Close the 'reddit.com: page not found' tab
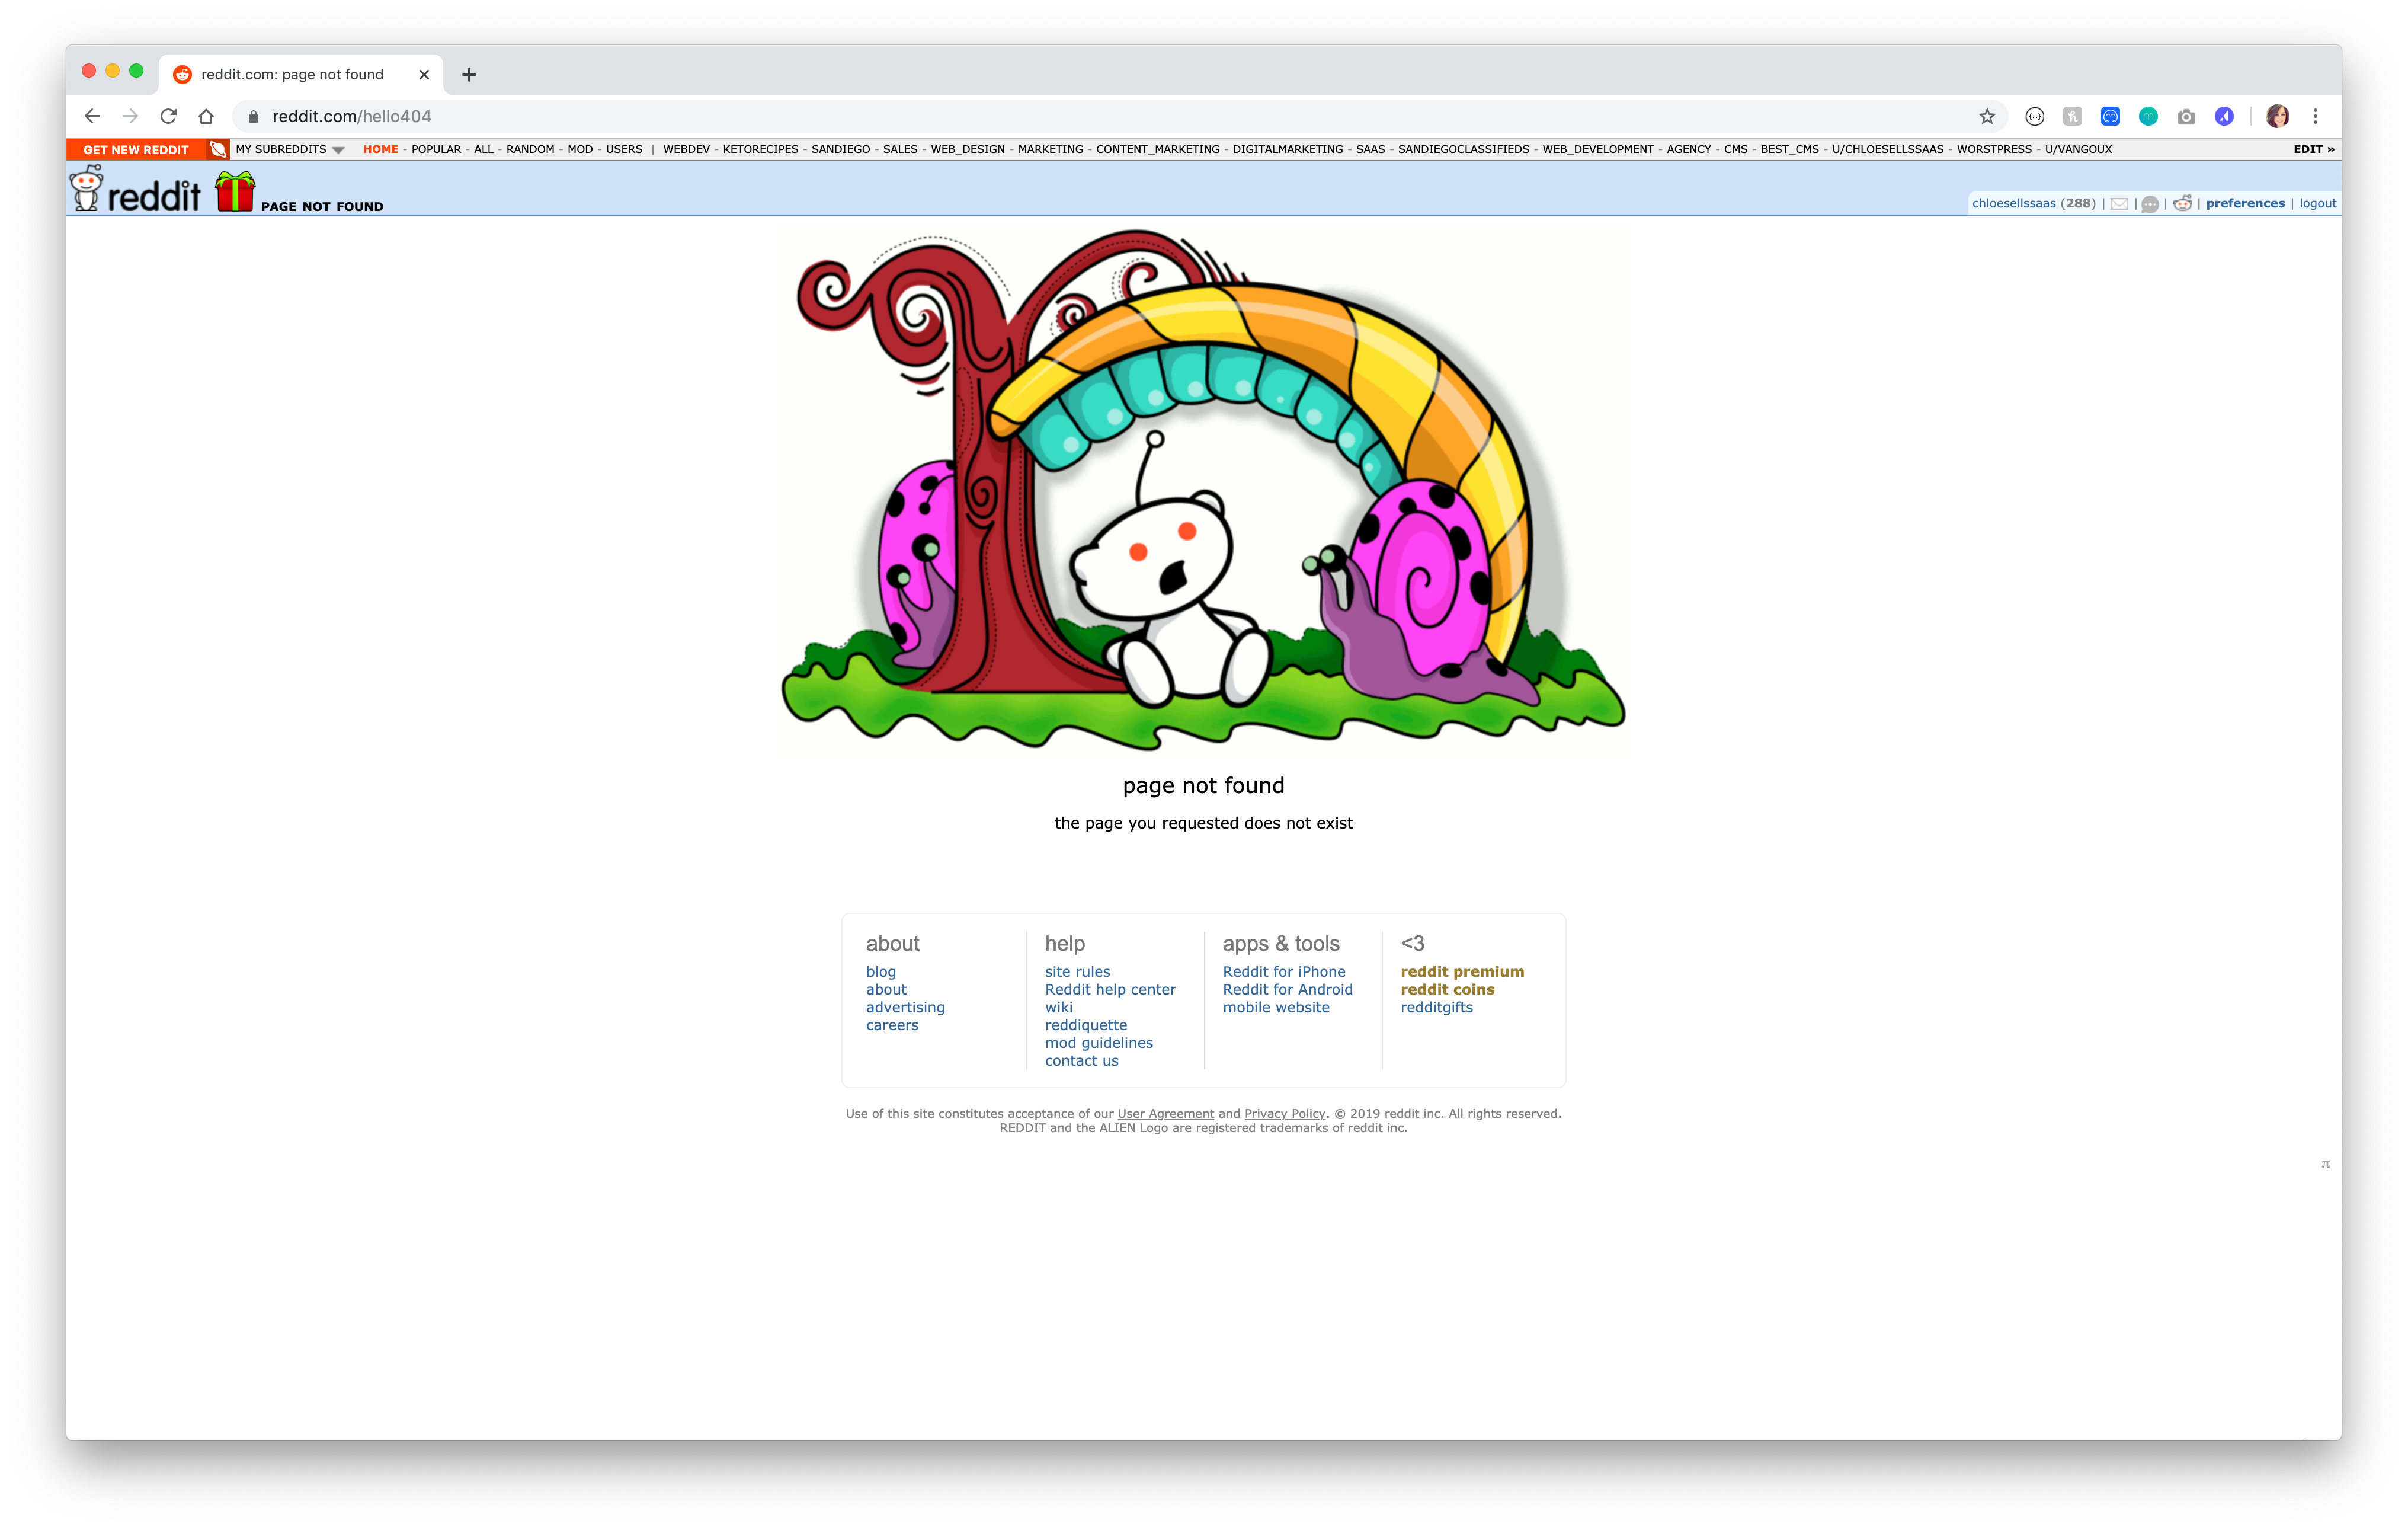Viewport: 2408px width, 1528px height. tap(424, 74)
